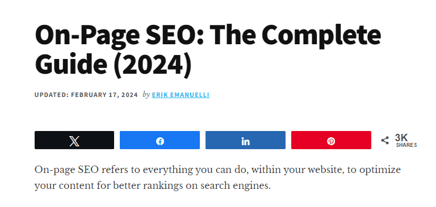The image size is (436, 207).
Task: Click intro sentence starting 'On-page SEO refers'
Action: (217, 170)
